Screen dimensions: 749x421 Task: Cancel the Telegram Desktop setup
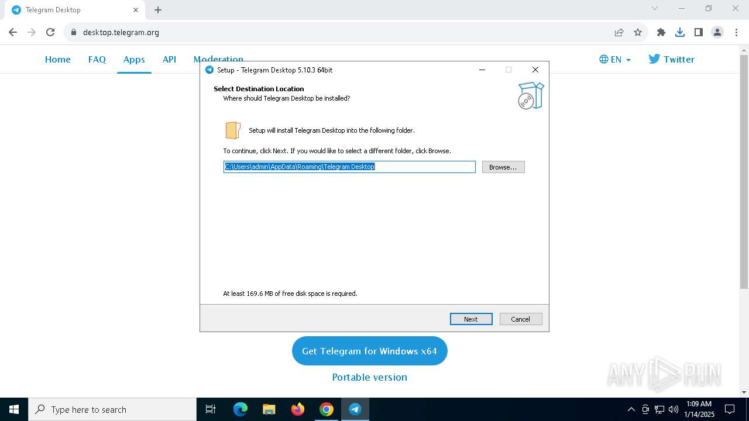(521, 319)
